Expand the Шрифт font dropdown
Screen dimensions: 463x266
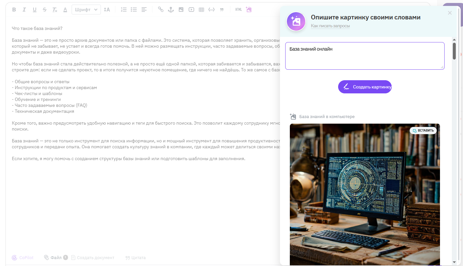tap(86, 10)
